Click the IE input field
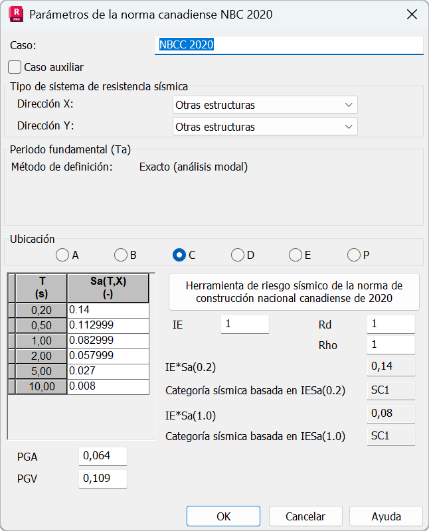Image resolution: width=429 pixels, height=531 pixels. (245, 324)
